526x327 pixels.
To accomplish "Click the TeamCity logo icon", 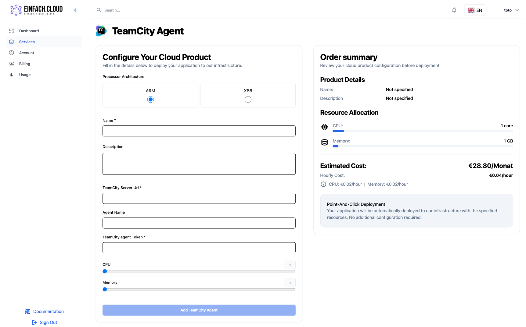I will click(101, 31).
